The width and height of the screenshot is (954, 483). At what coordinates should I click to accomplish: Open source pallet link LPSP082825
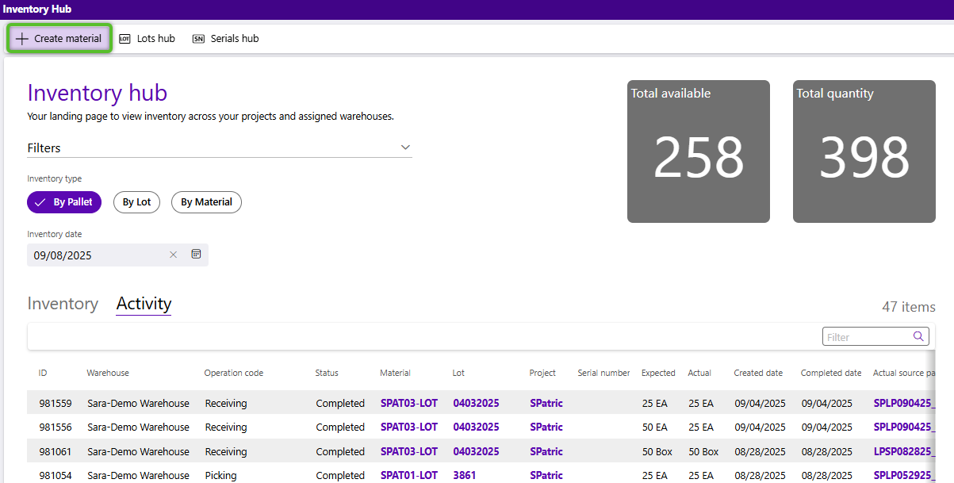pos(904,451)
